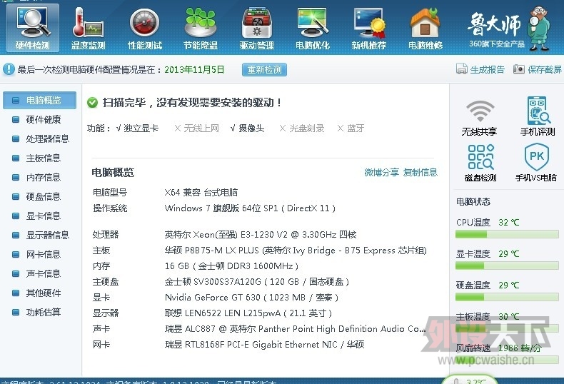This screenshot has height=384, width=564.
Task: Click the 重新检测 re-detect button
Action: (x=264, y=69)
